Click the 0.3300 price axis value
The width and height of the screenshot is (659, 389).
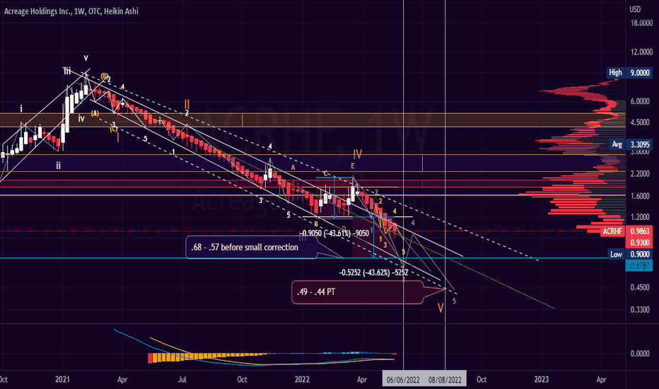click(x=640, y=310)
